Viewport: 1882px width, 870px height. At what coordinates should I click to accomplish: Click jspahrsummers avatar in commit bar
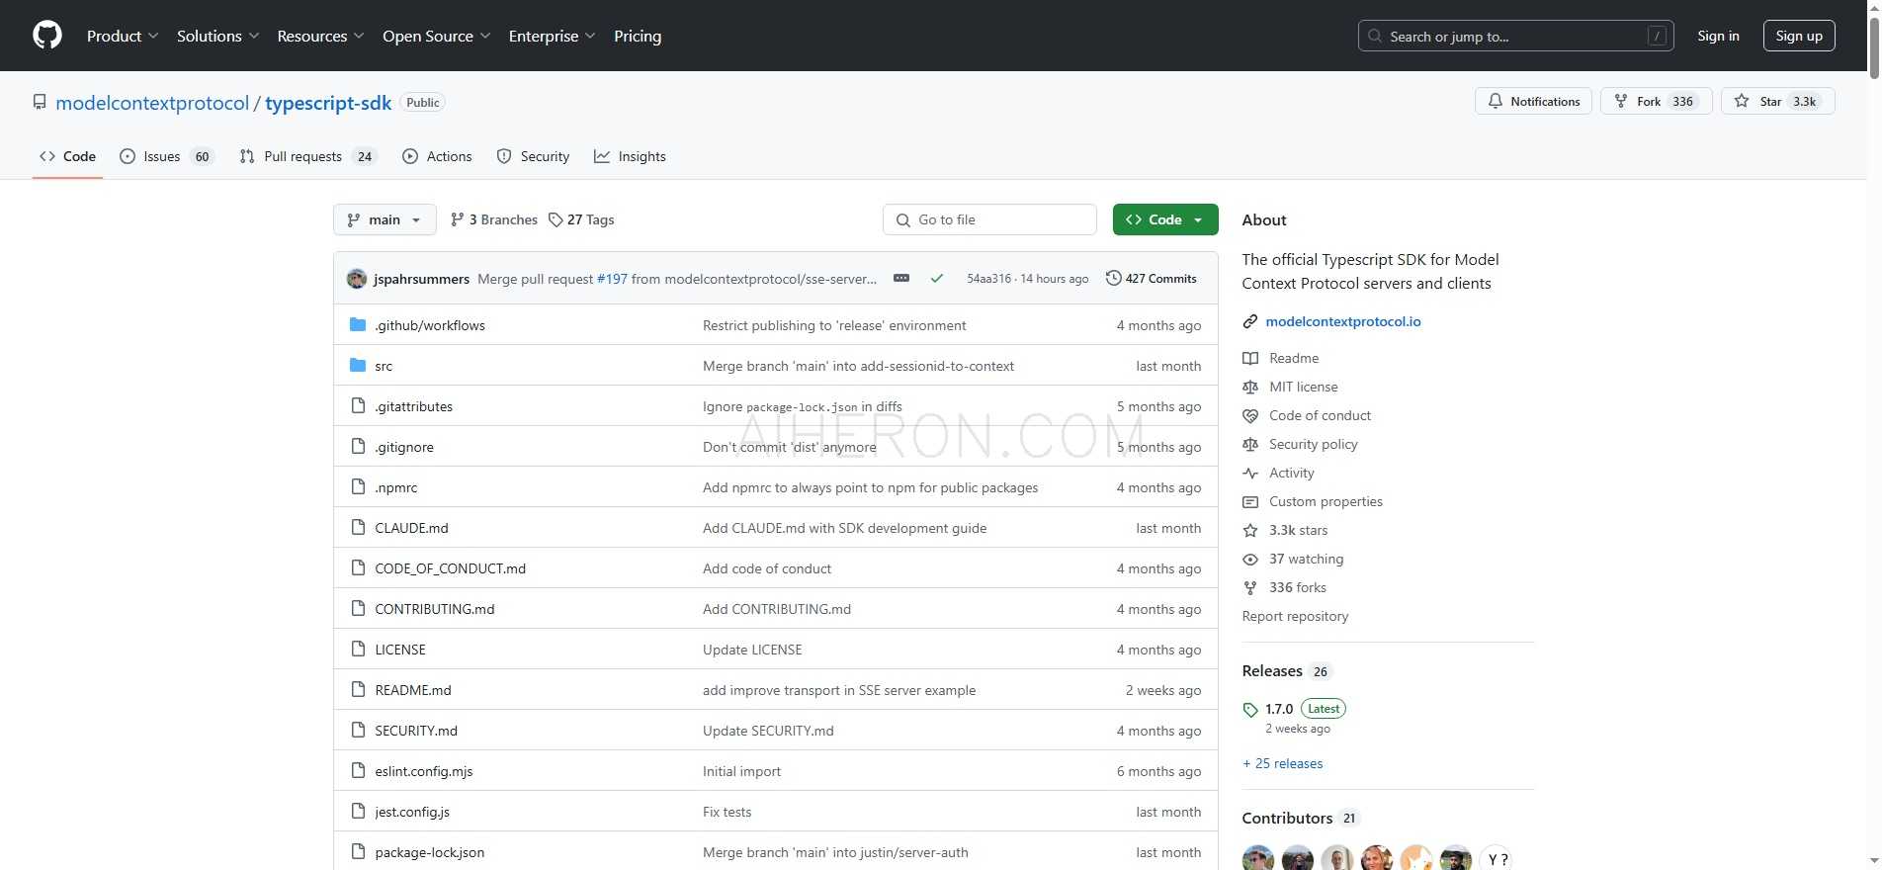[357, 279]
